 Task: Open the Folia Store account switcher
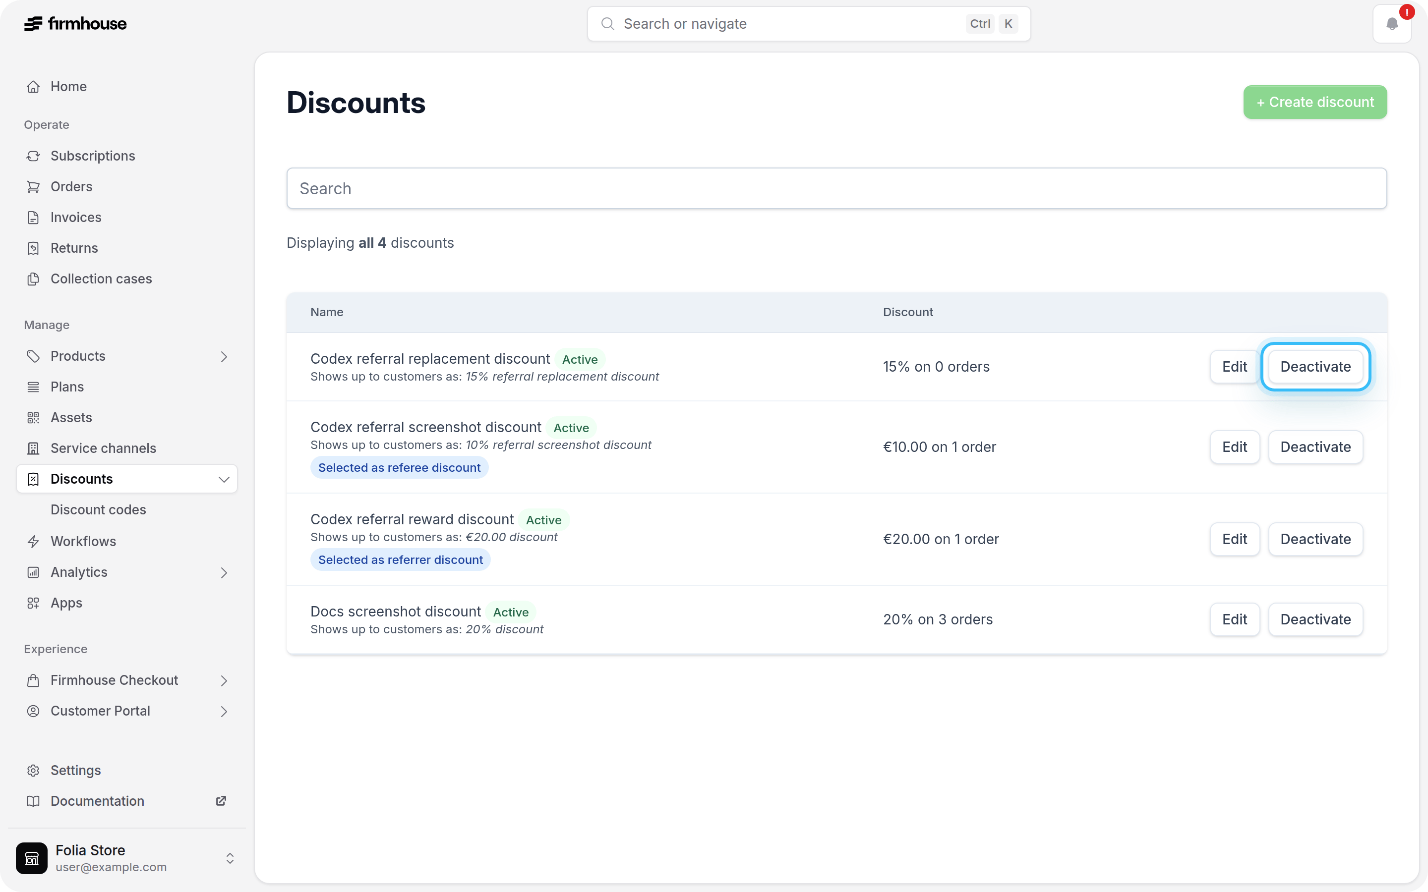pyautogui.click(x=127, y=858)
